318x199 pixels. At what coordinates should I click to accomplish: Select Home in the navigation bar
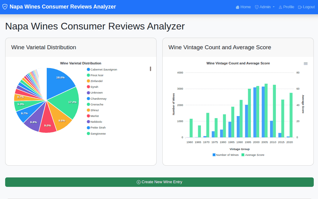pyautogui.click(x=243, y=7)
